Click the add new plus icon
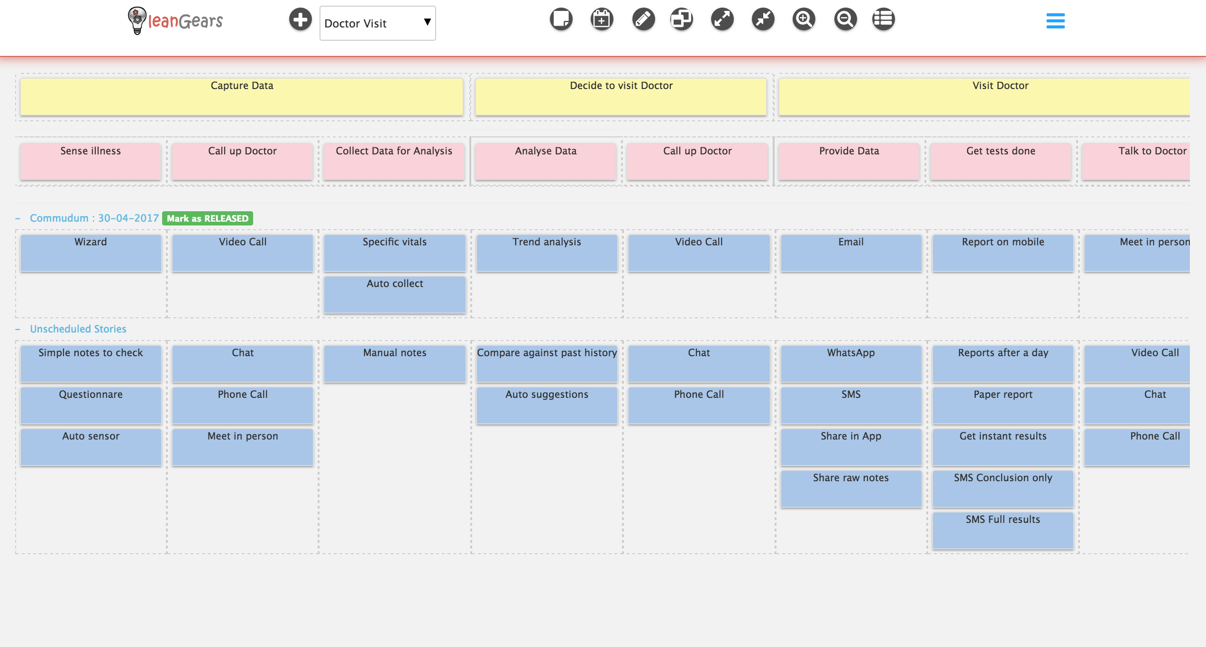Screen dimensions: 1206x647 click(x=301, y=19)
